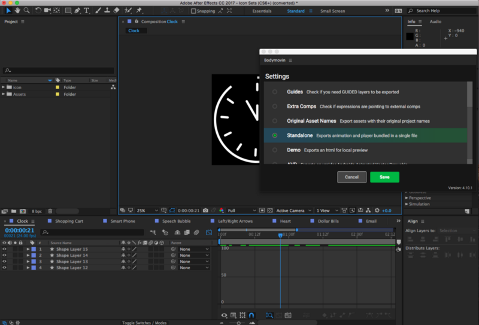
Task: Click the eye icon below graph editor
Action: point(224,315)
